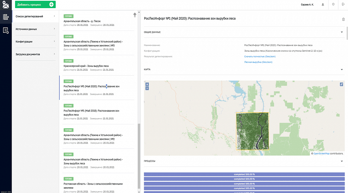Viewport: 348px width, 193px height.
Task: Click the logout icon in header
Action: click(343, 5)
